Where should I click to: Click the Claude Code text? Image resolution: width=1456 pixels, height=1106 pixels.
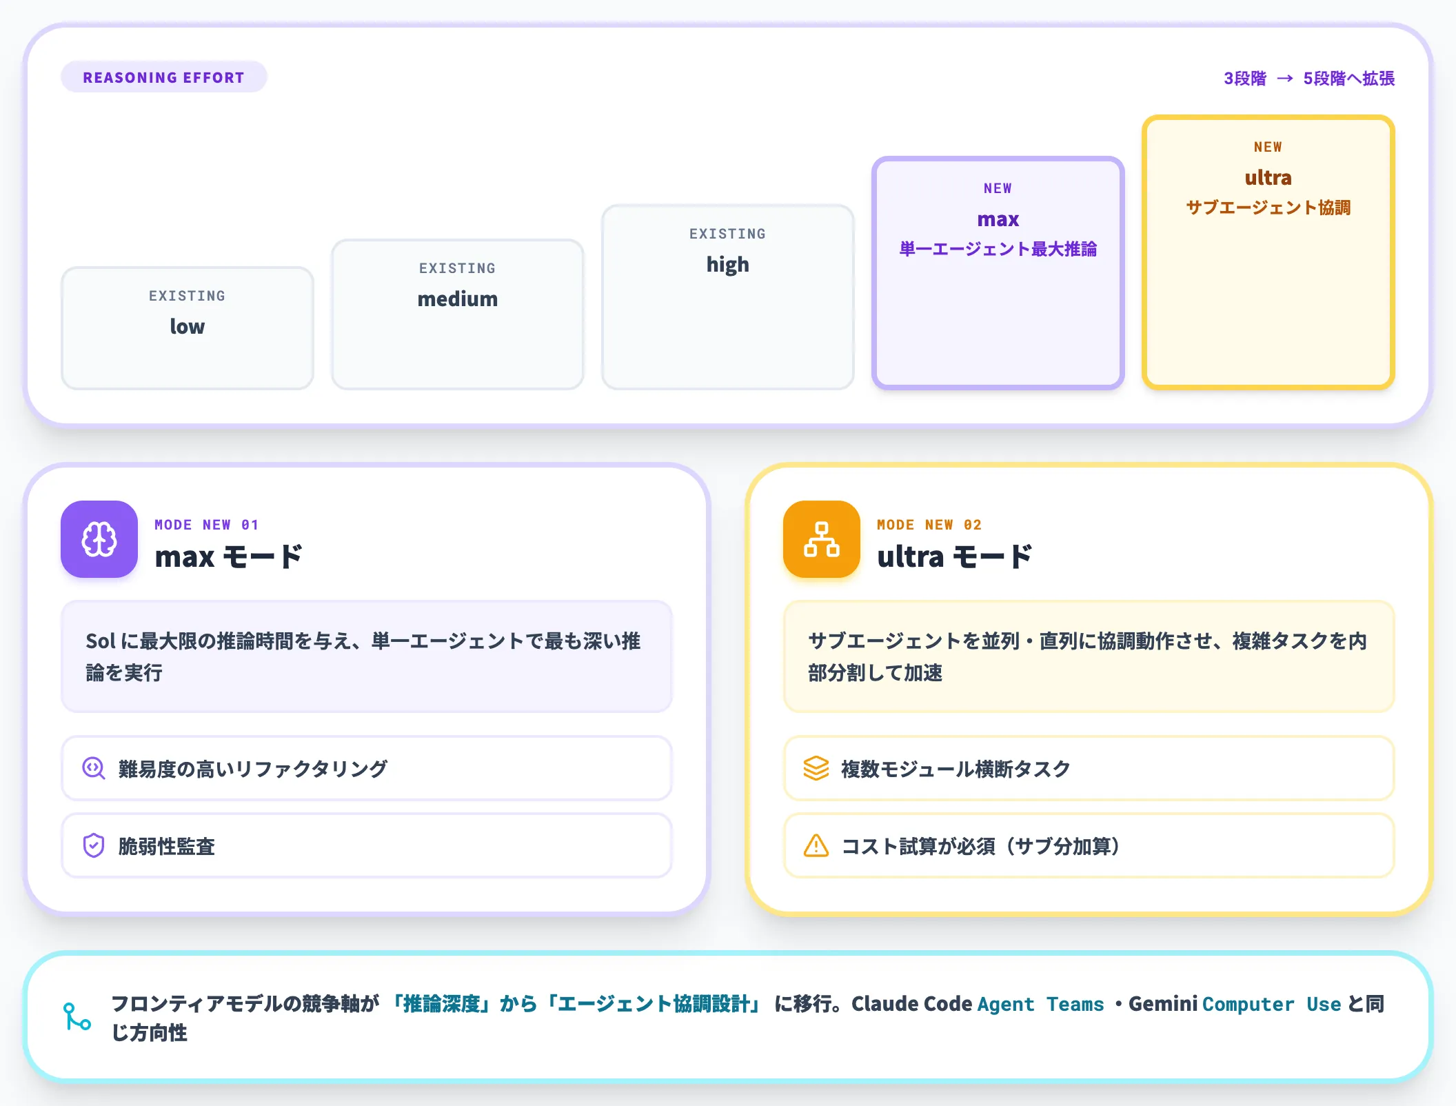[911, 1004]
